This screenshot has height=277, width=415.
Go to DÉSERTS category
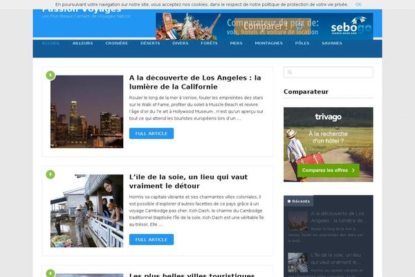150,43
